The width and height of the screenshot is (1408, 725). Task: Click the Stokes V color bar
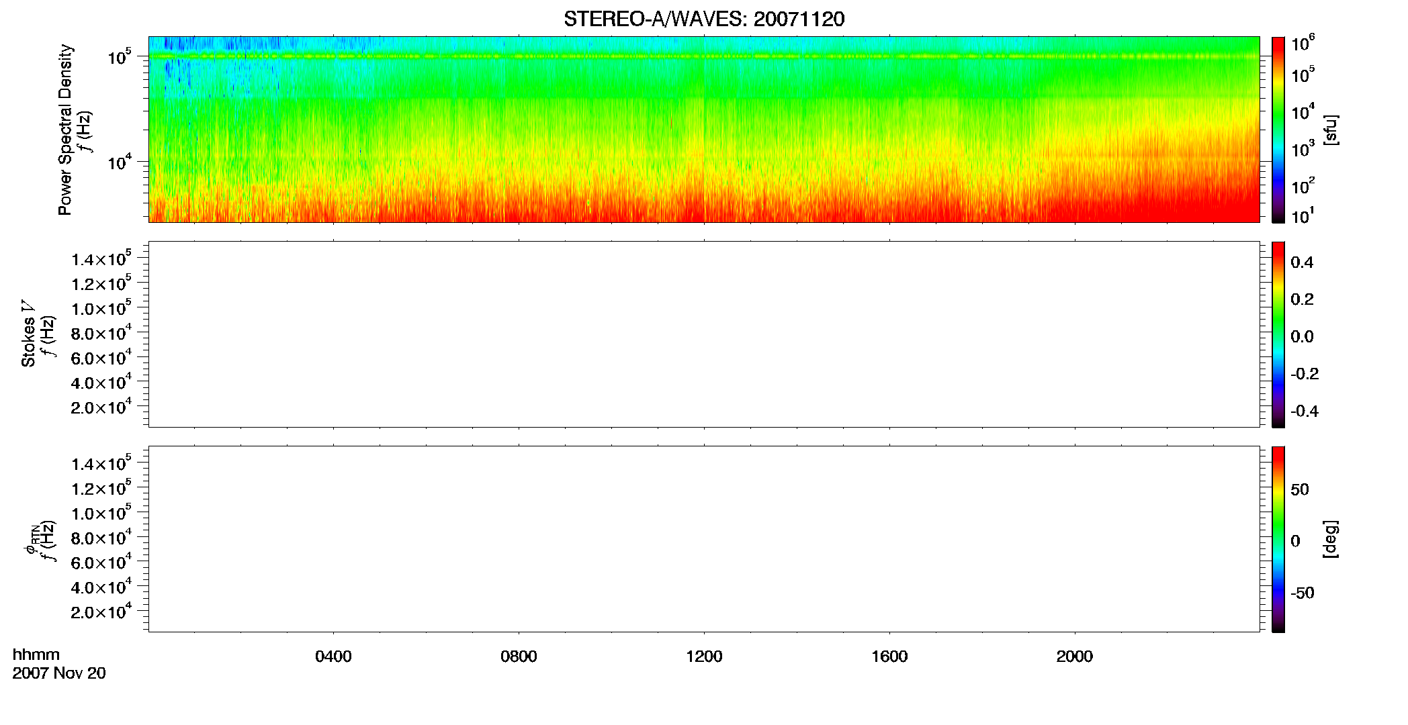[x=1278, y=334]
